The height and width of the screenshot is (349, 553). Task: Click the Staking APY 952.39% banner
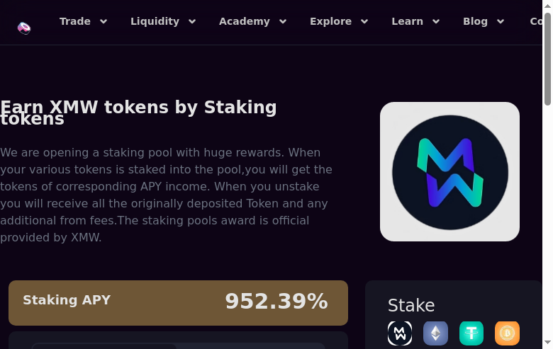pos(178,302)
